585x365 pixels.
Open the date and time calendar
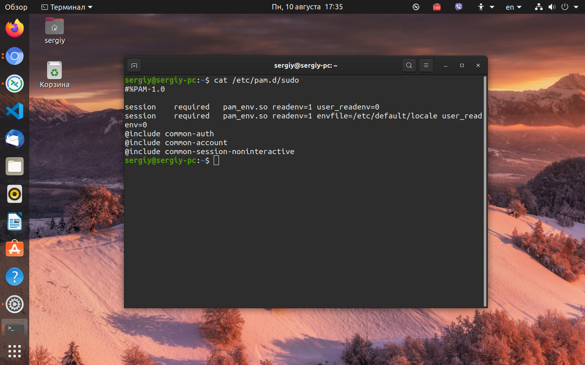click(x=307, y=7)
